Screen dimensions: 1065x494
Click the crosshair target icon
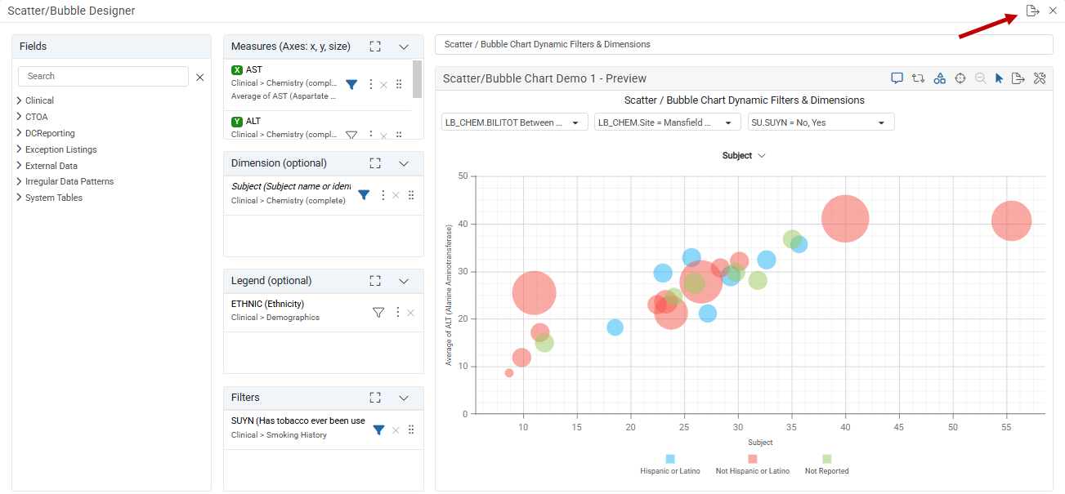pos(960,78)
